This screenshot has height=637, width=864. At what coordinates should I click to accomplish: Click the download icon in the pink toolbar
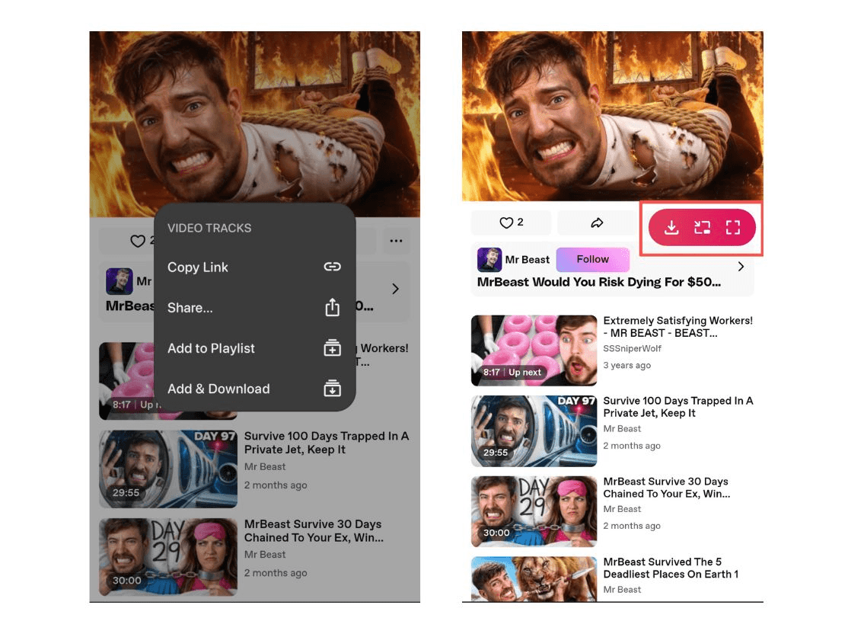671,227
